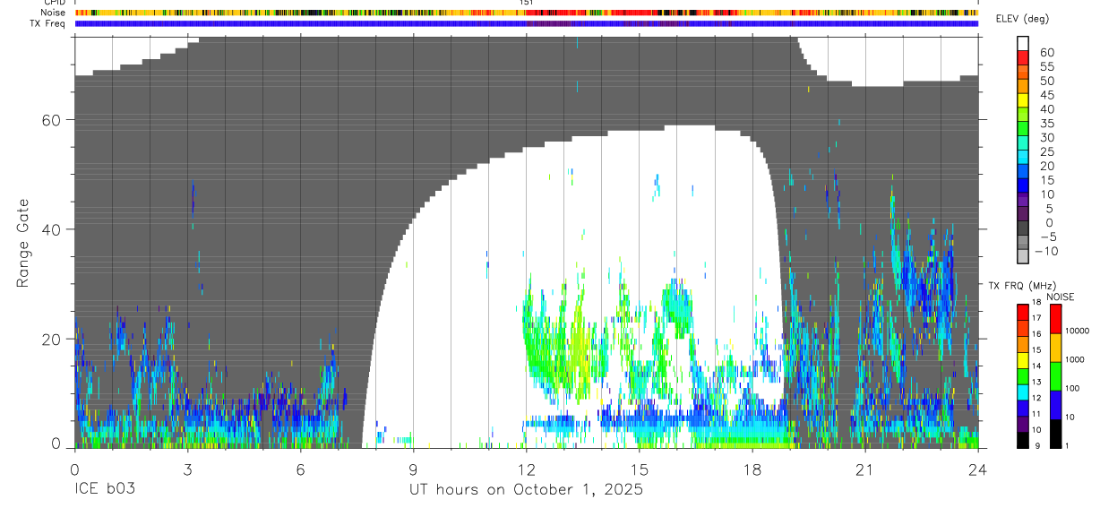Click the 10000 value on NOISE legend
The image size is (1100, 508).
click(x=1076, y=331)
